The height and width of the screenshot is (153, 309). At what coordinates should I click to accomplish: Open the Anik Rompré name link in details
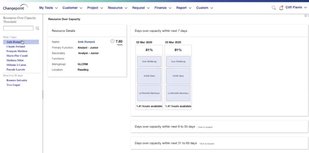(x=86, y=42)
